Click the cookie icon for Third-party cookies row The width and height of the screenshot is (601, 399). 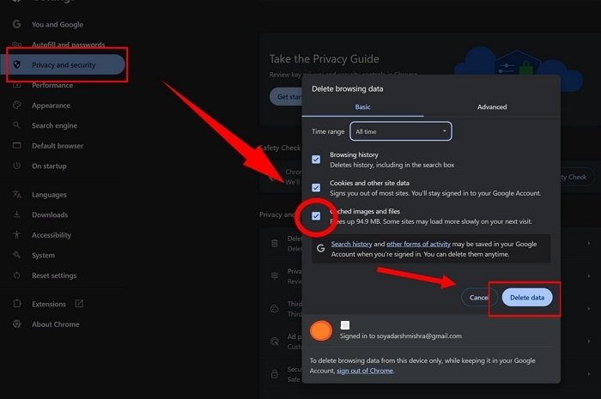pos(275,309)
